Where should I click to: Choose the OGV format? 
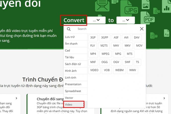tap(116, 62)
